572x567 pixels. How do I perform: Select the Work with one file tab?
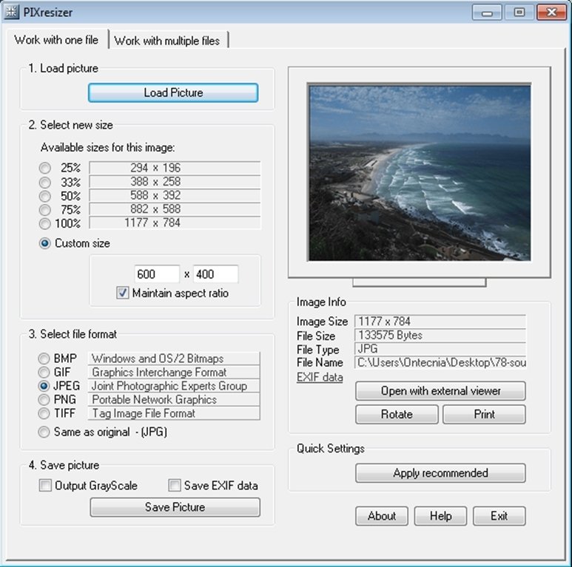(x=56, y=39)
